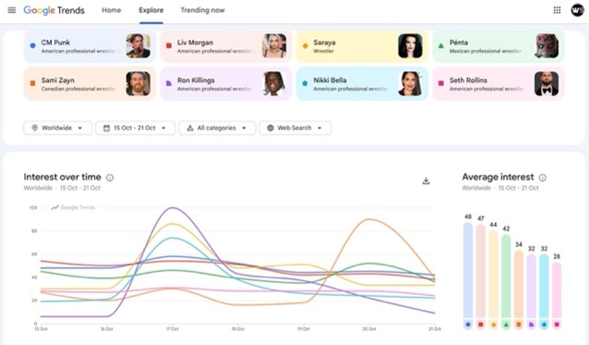Download the Interest over time data
The width and height of the screenshot is (589, 345).
point(426,181)
